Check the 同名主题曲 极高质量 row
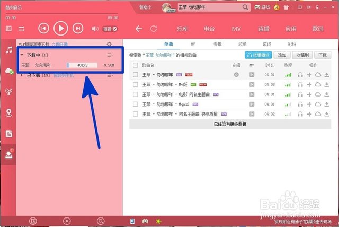Viewport: 339px width, 227px height. pos(136,114)
